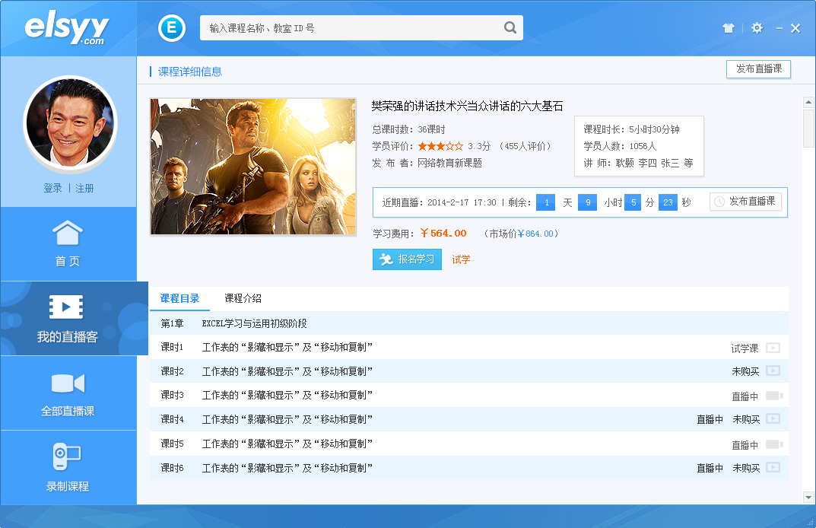Image resolution: width=816 pixels, height=528 pixels.
Task: Click the 试学 link
Action: [x=461, y=259]
